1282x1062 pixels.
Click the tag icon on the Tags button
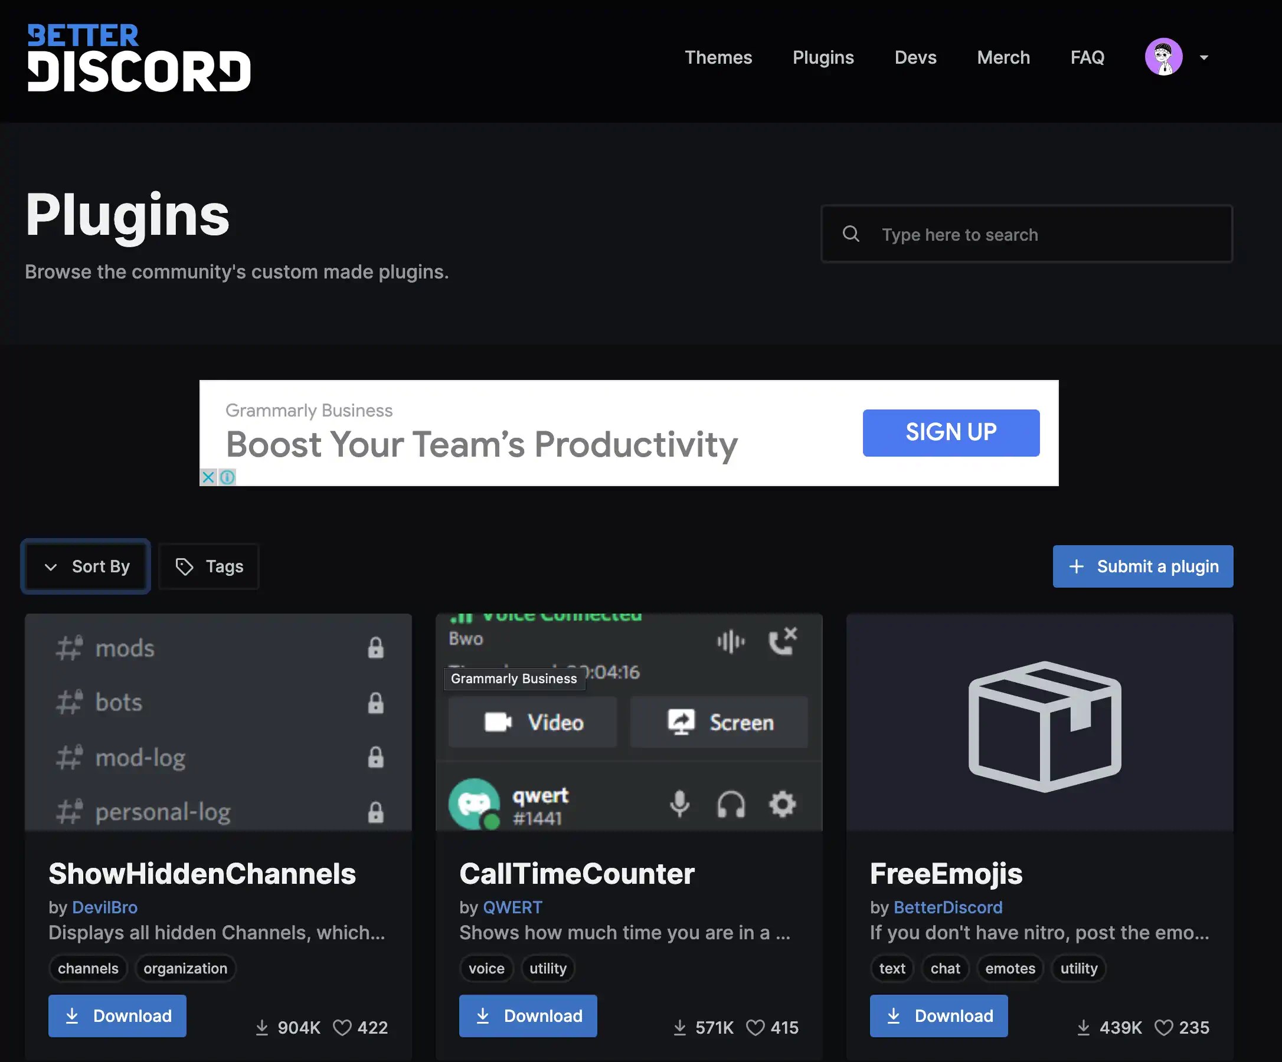click(x=184, y=566)
